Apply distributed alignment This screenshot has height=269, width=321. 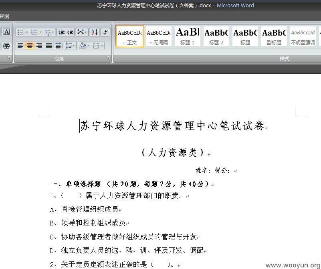click(x=58, y=45)
